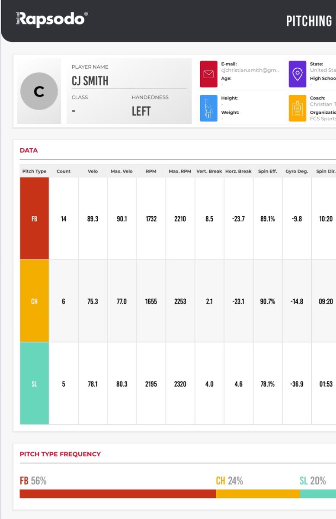
Task: Click the DATA section heading
Action: (x=29, y=151)
